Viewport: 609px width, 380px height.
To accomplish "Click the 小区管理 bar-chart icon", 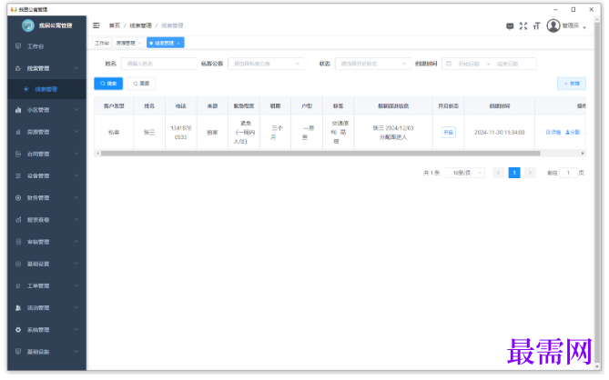I will [18, 110].
